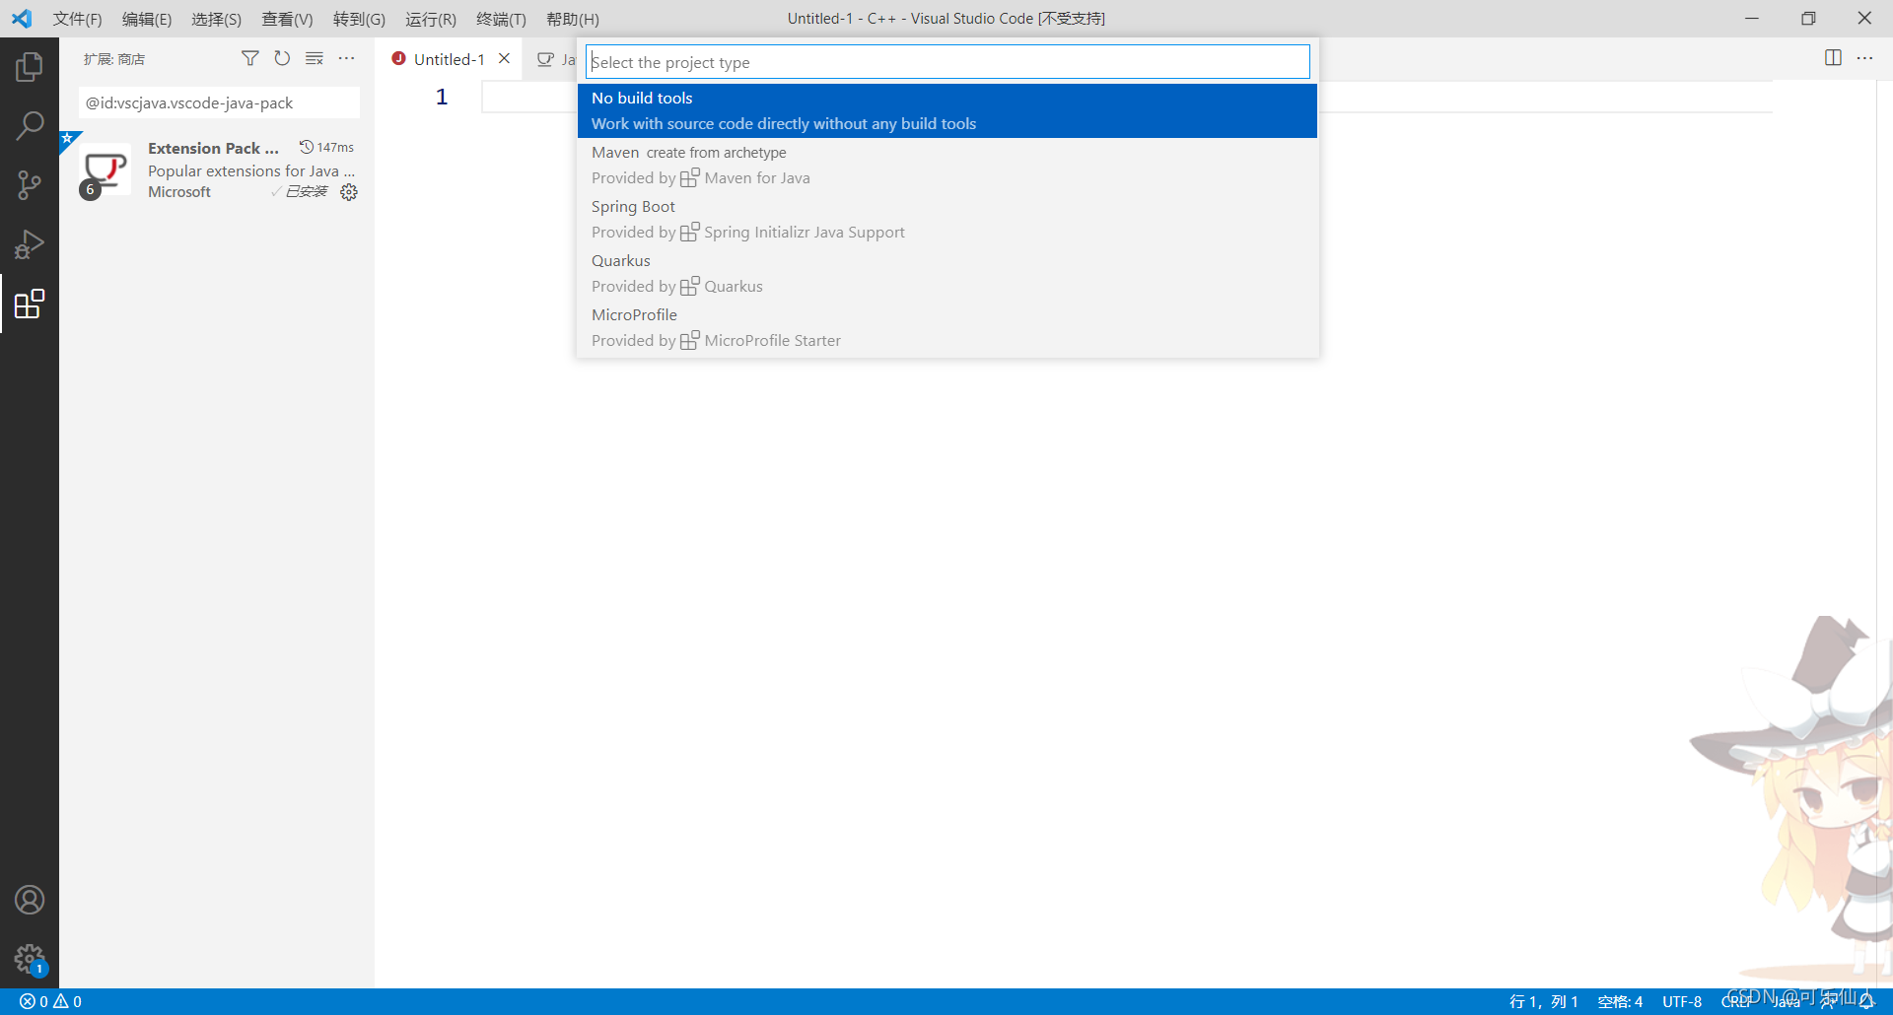
Task: Open the Explorer view in the activity bar
Action: [30, 67]
